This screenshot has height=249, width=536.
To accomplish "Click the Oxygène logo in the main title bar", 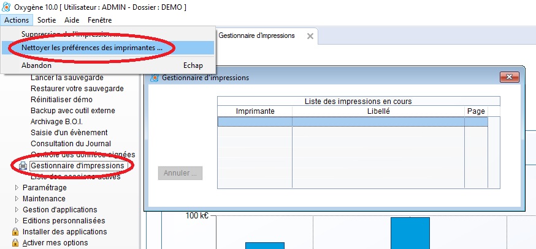I will point(6,7).
